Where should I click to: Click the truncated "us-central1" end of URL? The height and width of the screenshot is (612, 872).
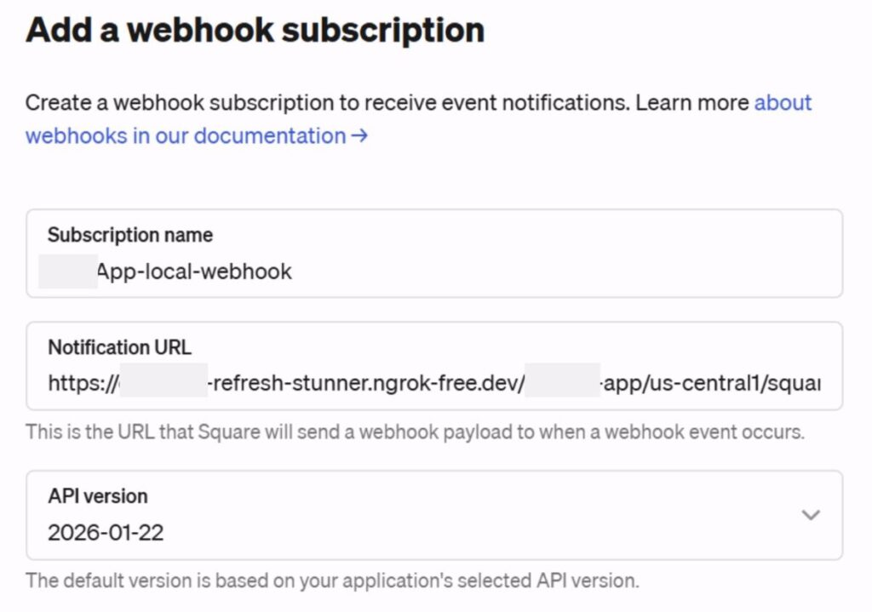coord(705,384)
